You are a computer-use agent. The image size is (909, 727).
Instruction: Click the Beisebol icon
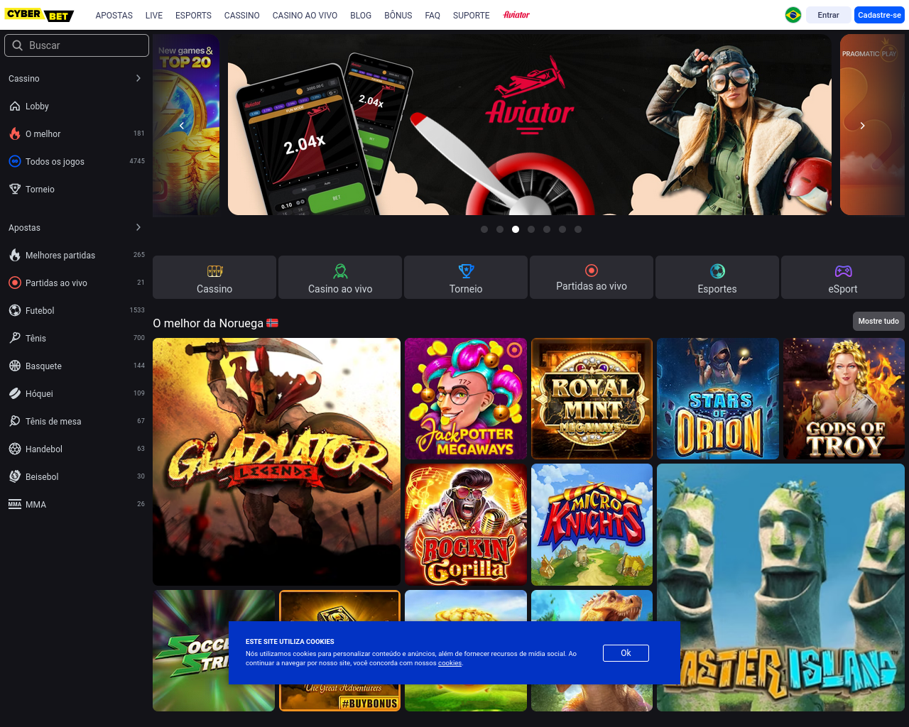point(15,477)
